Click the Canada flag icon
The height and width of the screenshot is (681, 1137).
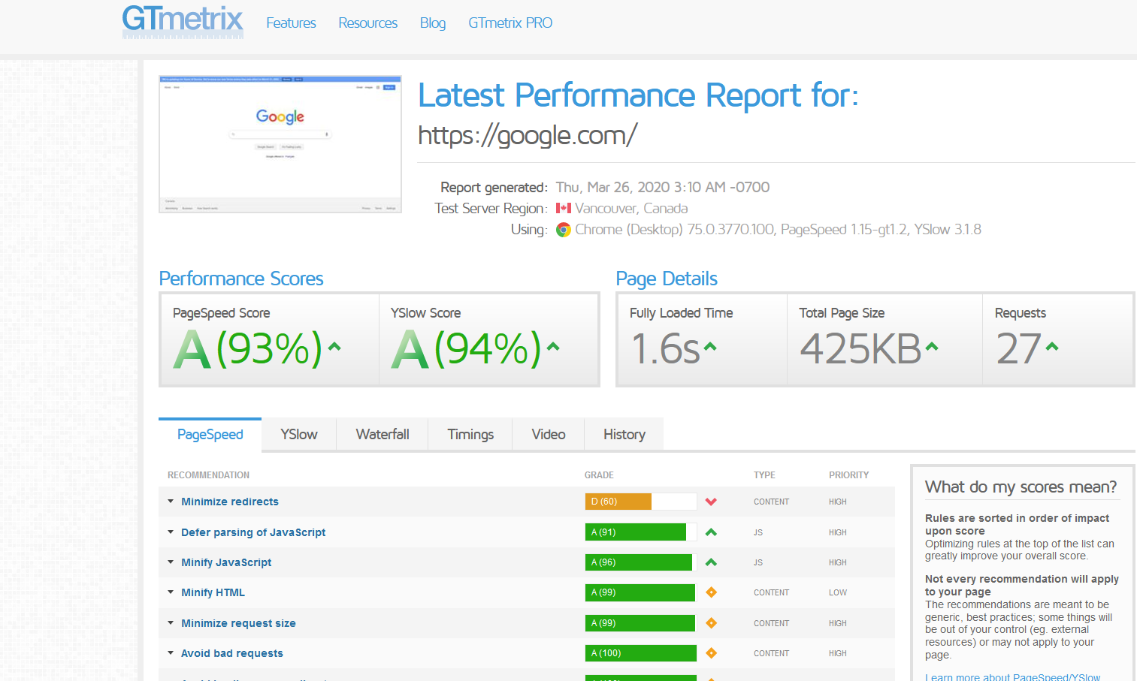pyautogui.click(x=564, y=208)
